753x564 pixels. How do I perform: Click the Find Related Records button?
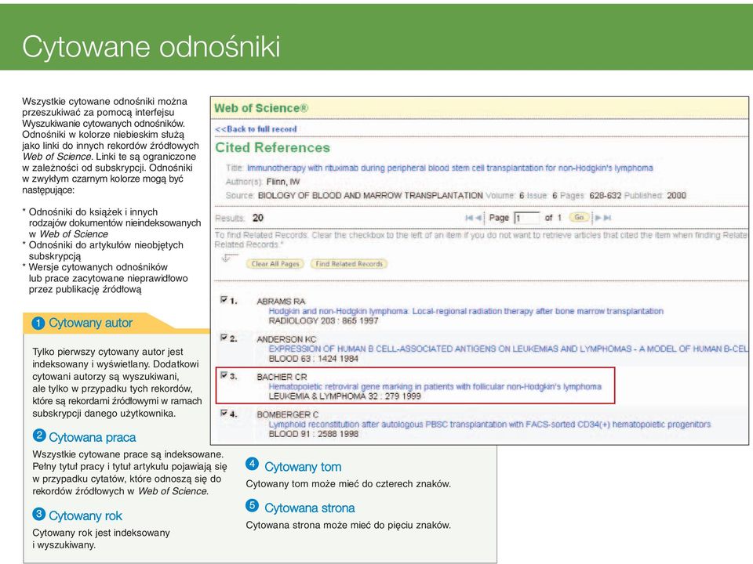click(349, 264)
